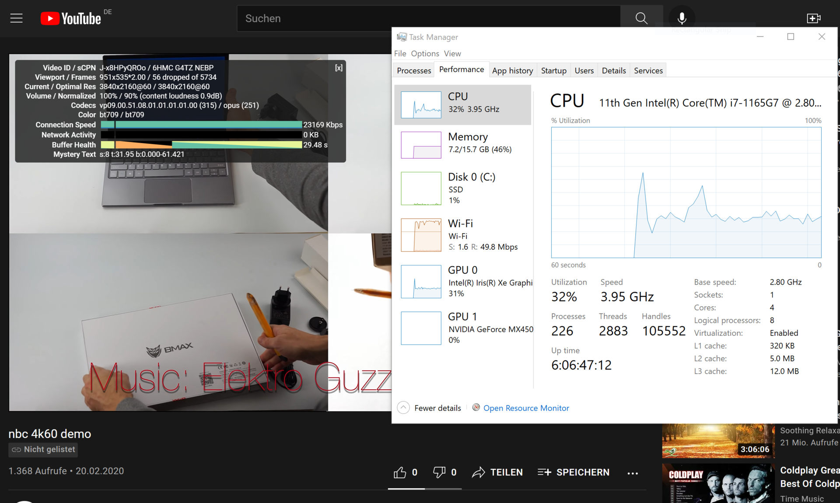Open the Options menu in Task Manager
840x503 pixels.
425,53
